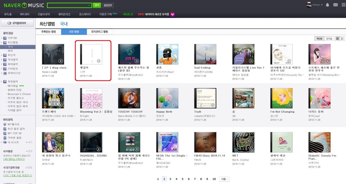The width and height of the screenshot is (346, 184).
Task: Switch to list album view
Action: pos(342,39)
